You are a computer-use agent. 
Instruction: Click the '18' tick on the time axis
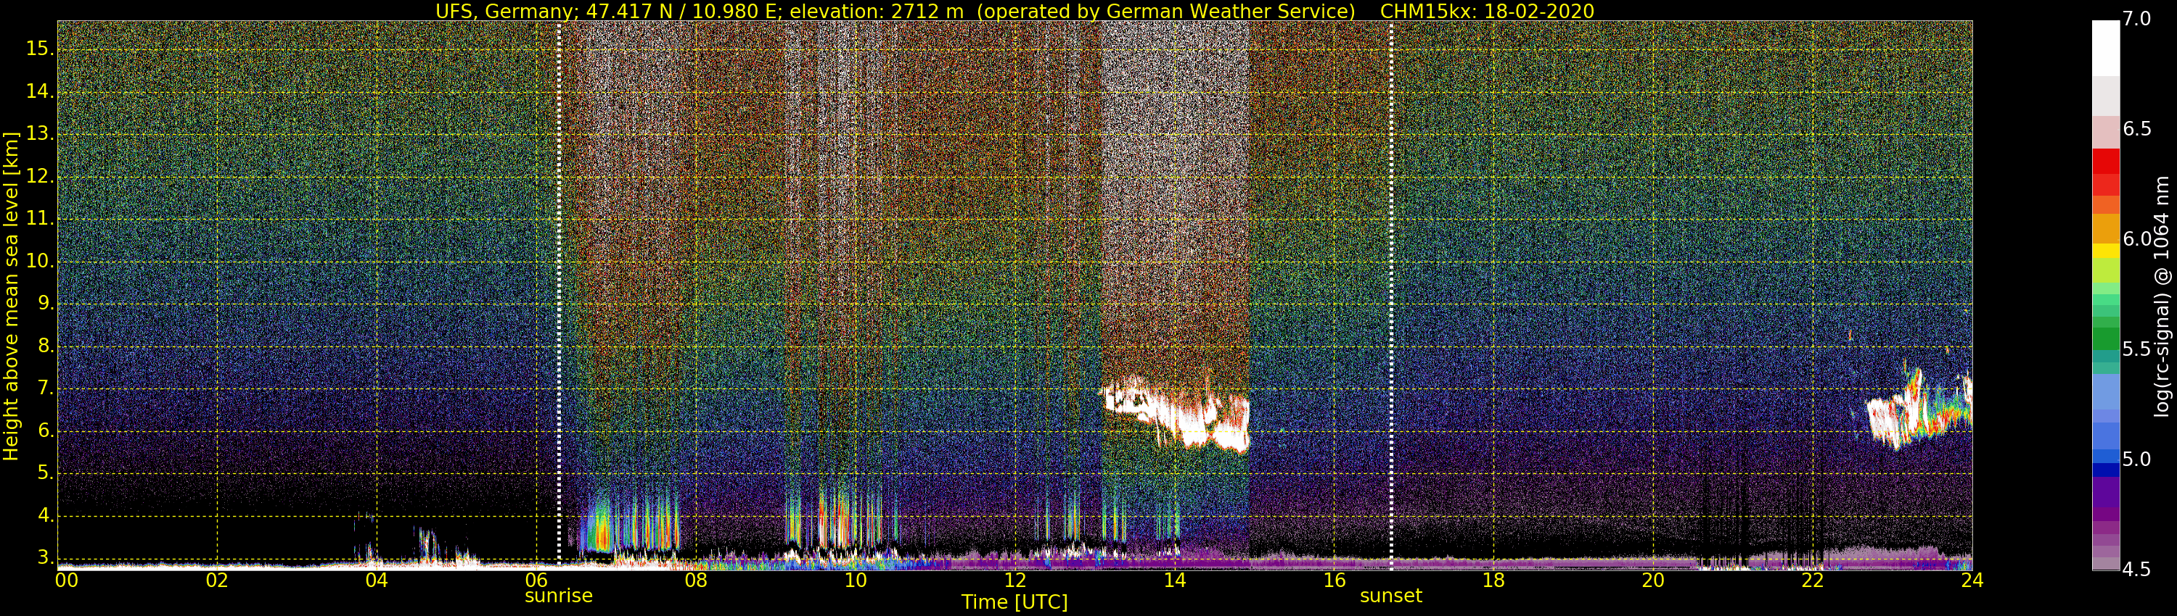point(1493,580)
